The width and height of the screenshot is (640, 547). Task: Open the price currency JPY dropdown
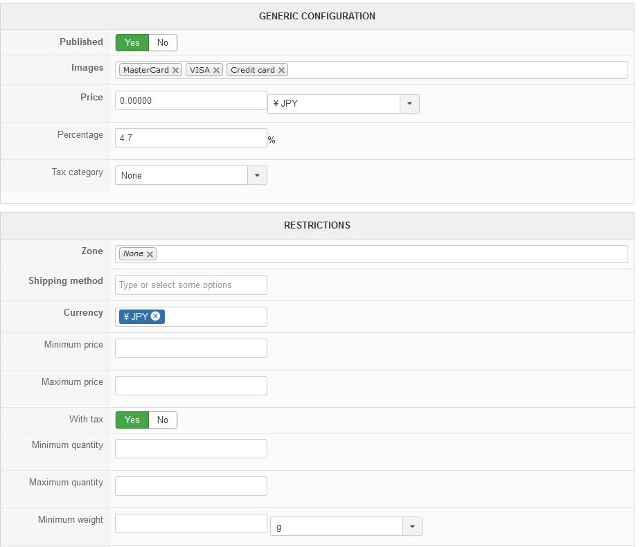(x=409, y=104)
